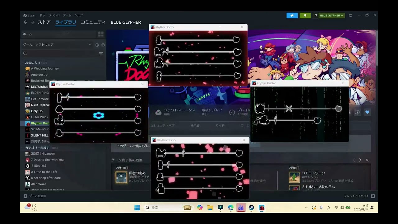
Task: Open the volume icon in system tray
Action: pyautogui.click(x=342, y=208)
